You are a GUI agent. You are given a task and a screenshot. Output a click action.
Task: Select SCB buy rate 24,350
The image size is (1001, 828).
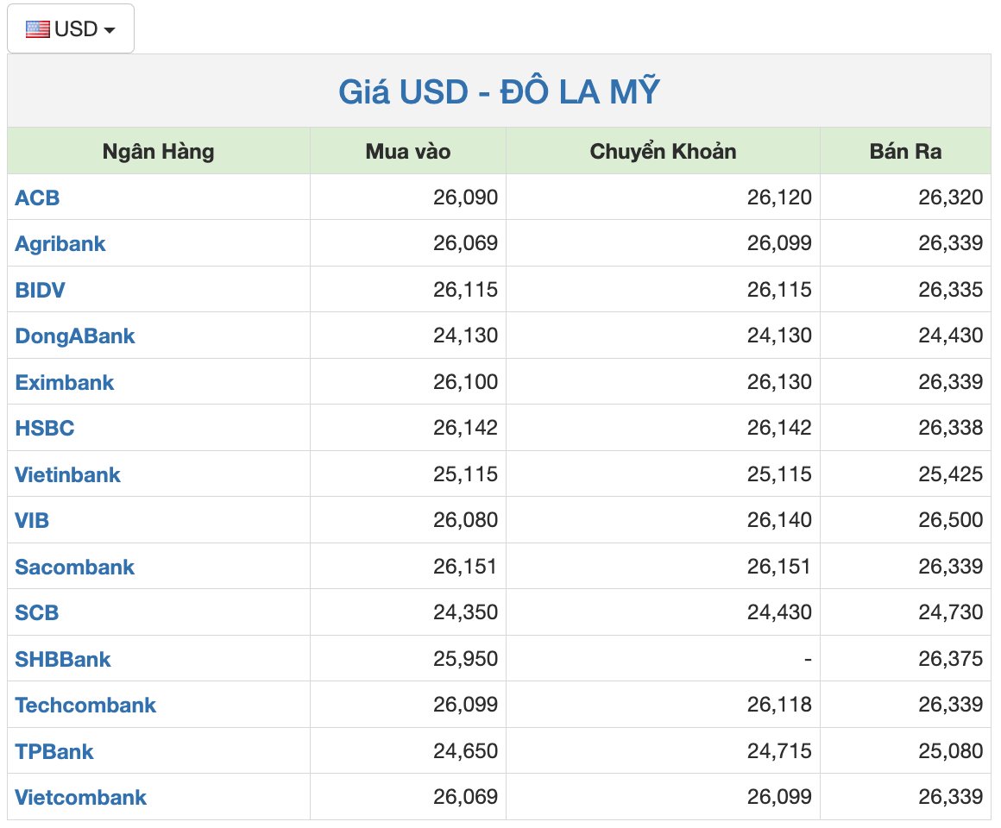pos(465,613)
